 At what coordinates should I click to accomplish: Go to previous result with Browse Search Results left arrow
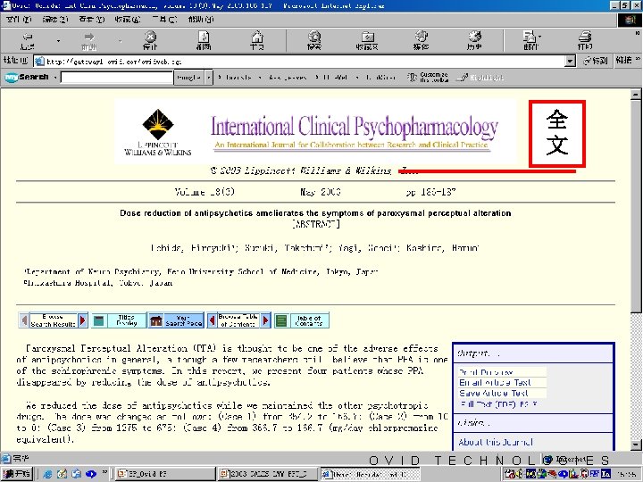[24, 320]
